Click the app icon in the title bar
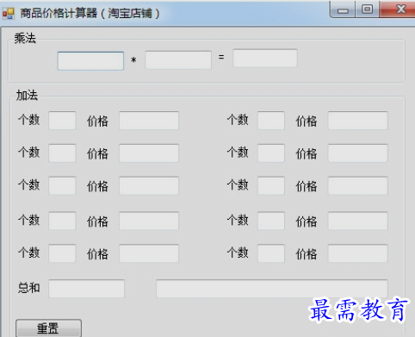The width and height of the screenshot is (415, 337). coord(8,14)
